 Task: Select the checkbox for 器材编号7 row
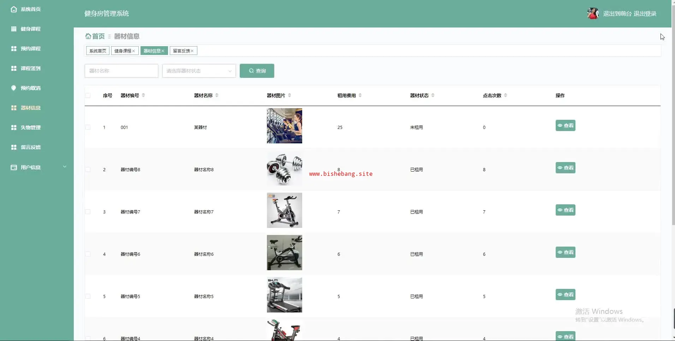coord(88,212)
